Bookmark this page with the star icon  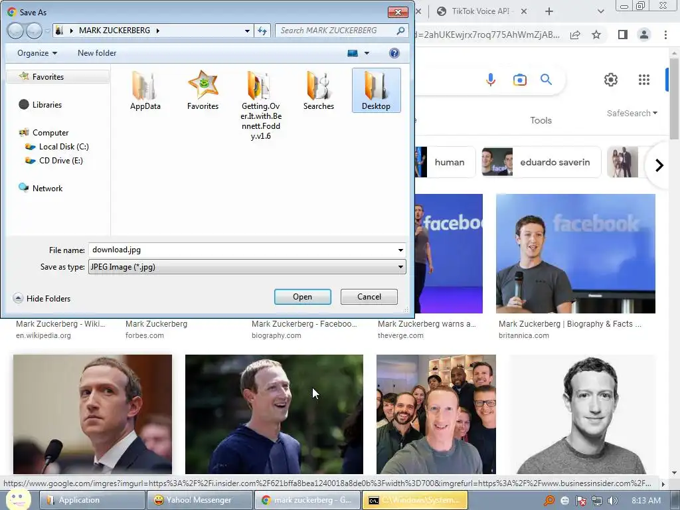(x=596, y=35)
